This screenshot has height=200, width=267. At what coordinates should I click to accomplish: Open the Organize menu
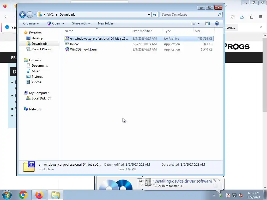click(31, 23)
